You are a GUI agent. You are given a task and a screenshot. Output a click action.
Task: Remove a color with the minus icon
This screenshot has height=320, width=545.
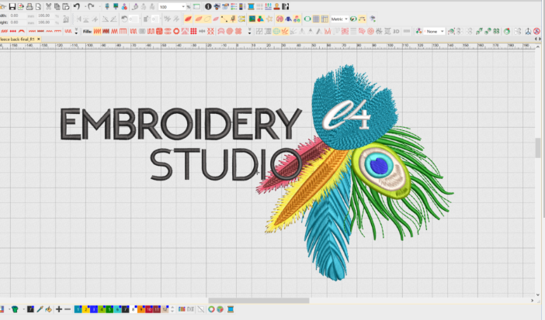(68, 309)
